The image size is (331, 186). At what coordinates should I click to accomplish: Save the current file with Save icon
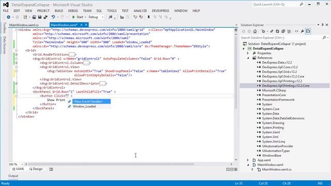click(x=40, y=17)
